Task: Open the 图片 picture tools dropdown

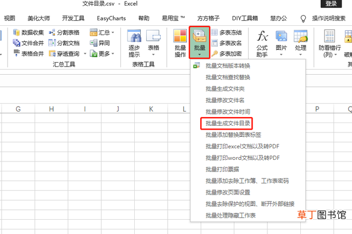Action: click(x=281, y=43)
